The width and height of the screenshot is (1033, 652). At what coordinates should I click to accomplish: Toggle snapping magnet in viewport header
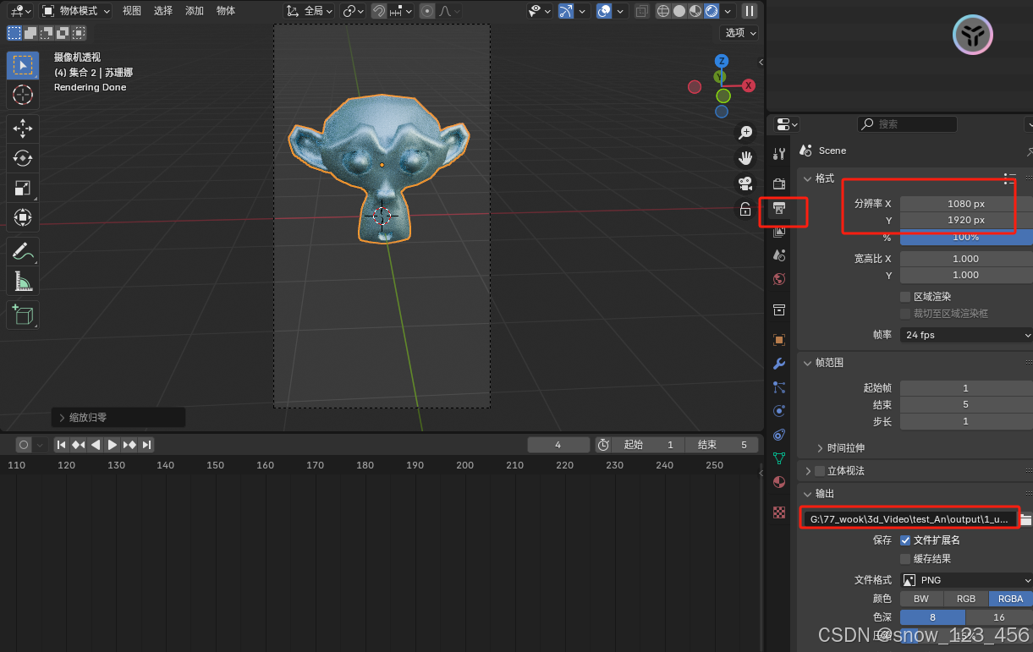point(379,11)
